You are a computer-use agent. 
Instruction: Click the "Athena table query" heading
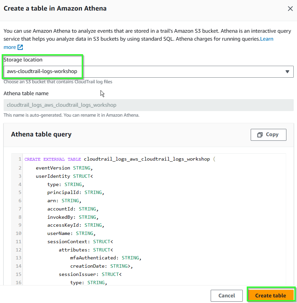[41, 134]
